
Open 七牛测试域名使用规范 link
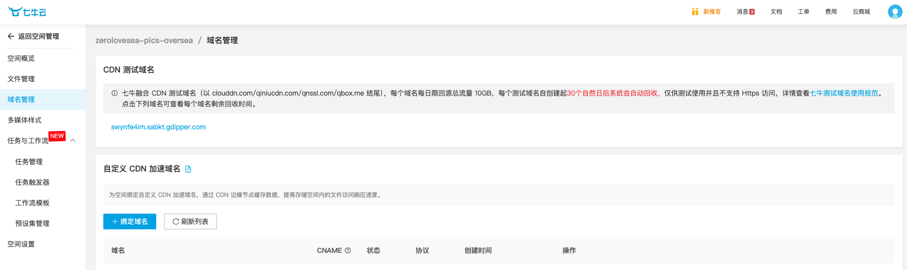pos(844,93)
